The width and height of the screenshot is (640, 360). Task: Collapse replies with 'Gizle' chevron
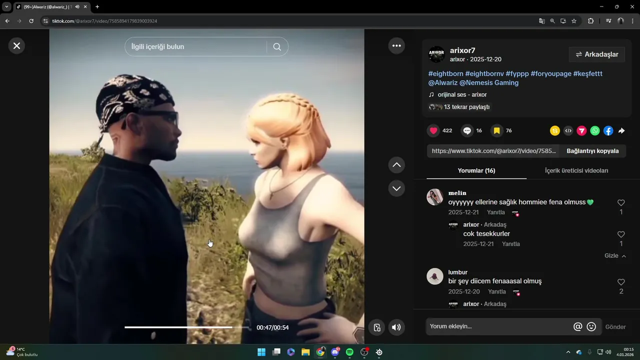[x=615, y=255]
